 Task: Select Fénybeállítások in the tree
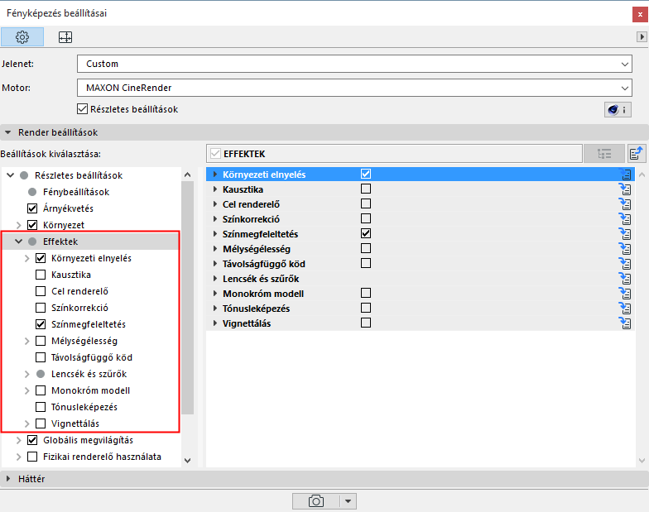point(76,192)
